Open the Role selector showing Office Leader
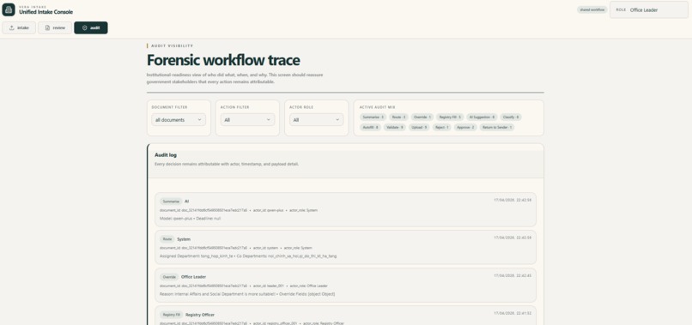Viewport: 692px width, 325px height. coord(649,9)
